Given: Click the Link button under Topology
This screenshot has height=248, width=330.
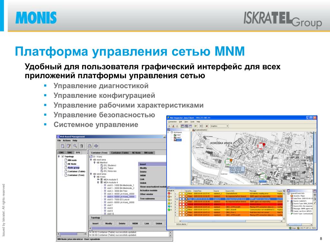Looking at the screenshot, I should 147,223.
